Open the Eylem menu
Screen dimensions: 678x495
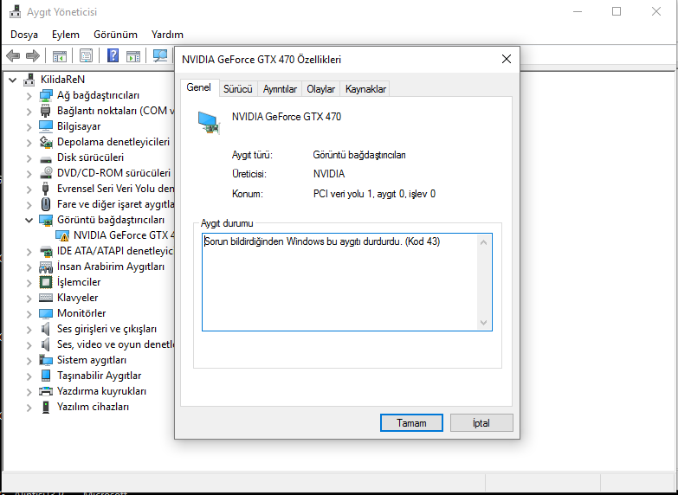point(66,35)
